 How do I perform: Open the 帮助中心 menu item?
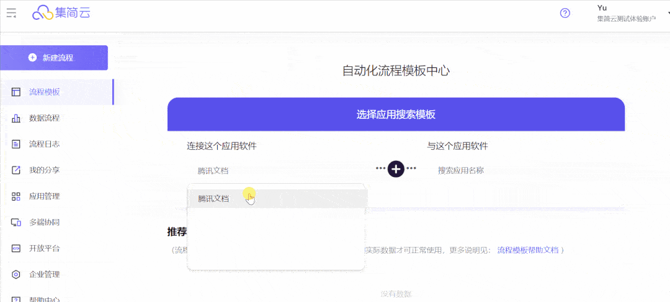coord(44,300)
